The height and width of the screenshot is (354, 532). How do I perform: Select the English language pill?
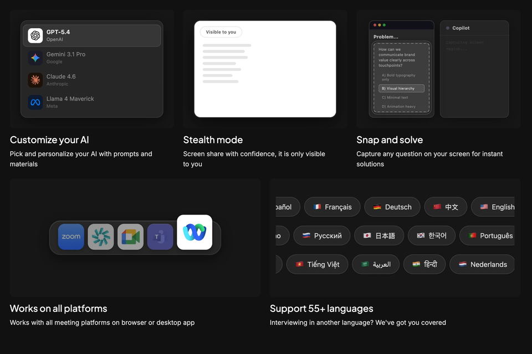pyautogui.click(x=493, y=207)
